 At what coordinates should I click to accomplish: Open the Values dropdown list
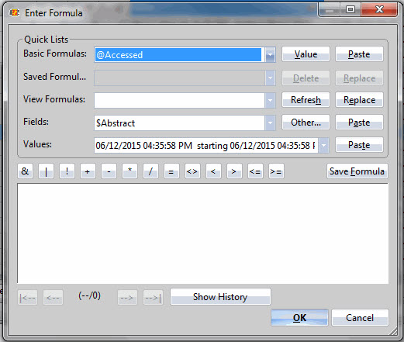pos(323,145)
